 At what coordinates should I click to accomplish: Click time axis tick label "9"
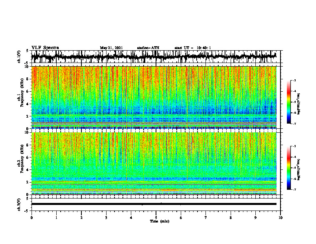point(255,218)
